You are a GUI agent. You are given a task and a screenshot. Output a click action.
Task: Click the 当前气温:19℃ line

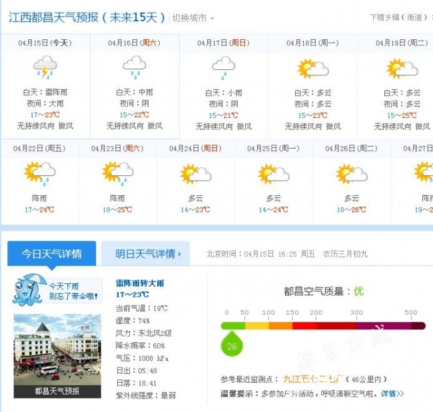point(142,308)
